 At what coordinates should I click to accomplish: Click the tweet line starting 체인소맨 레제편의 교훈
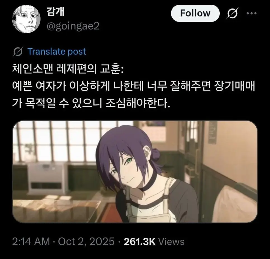coord(68,69)
